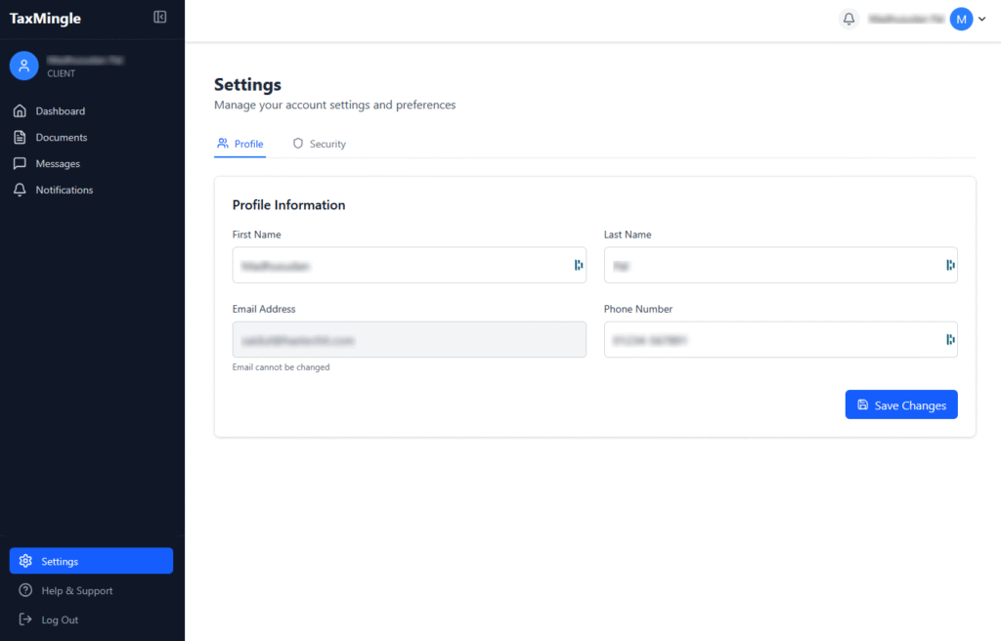
Task: Click the Messages chat bubble icon
Action: pyautogui.click(x=20, y=164)
